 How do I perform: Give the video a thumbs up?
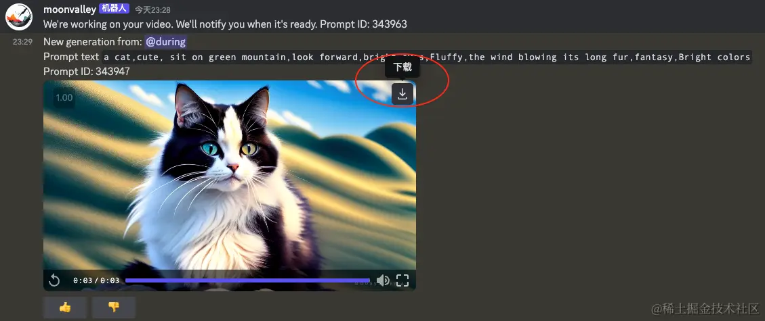(x=65, y=307)
